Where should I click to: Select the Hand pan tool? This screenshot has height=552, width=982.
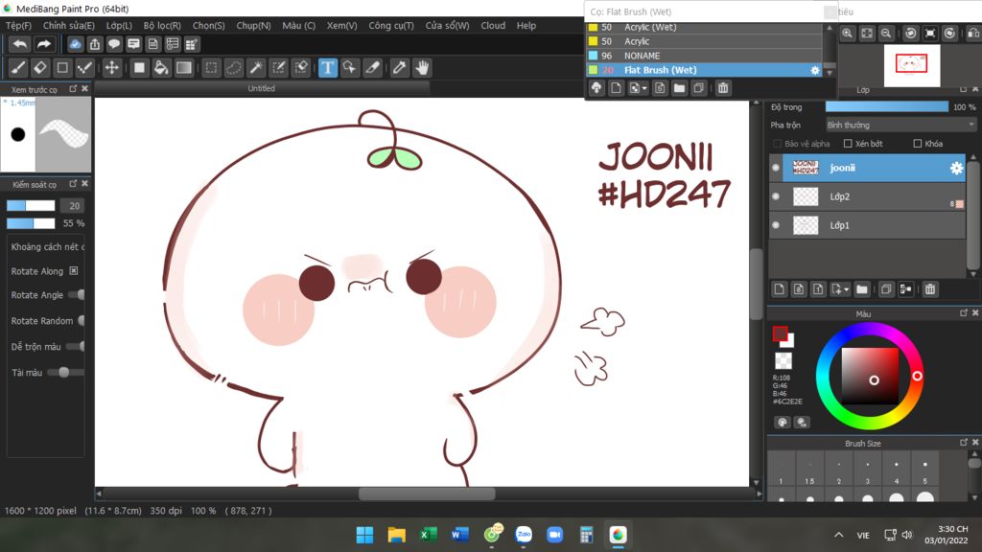tap(422, 68)
